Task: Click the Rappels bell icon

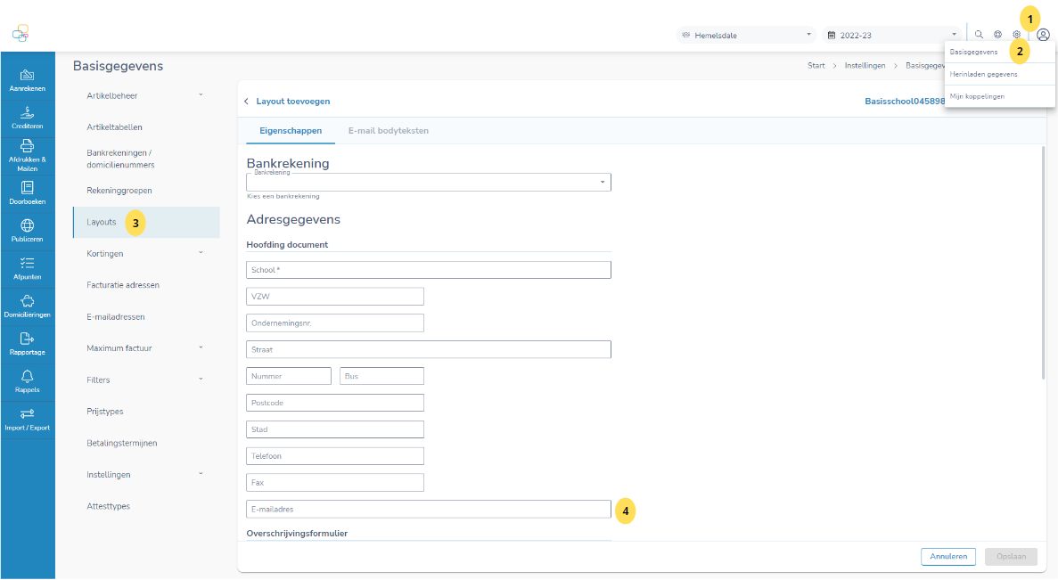Action: click(x=28, y=381)
